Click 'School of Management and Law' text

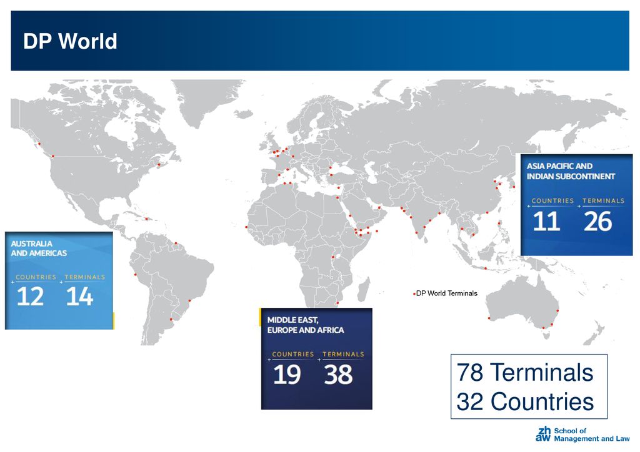click(592, 435)
